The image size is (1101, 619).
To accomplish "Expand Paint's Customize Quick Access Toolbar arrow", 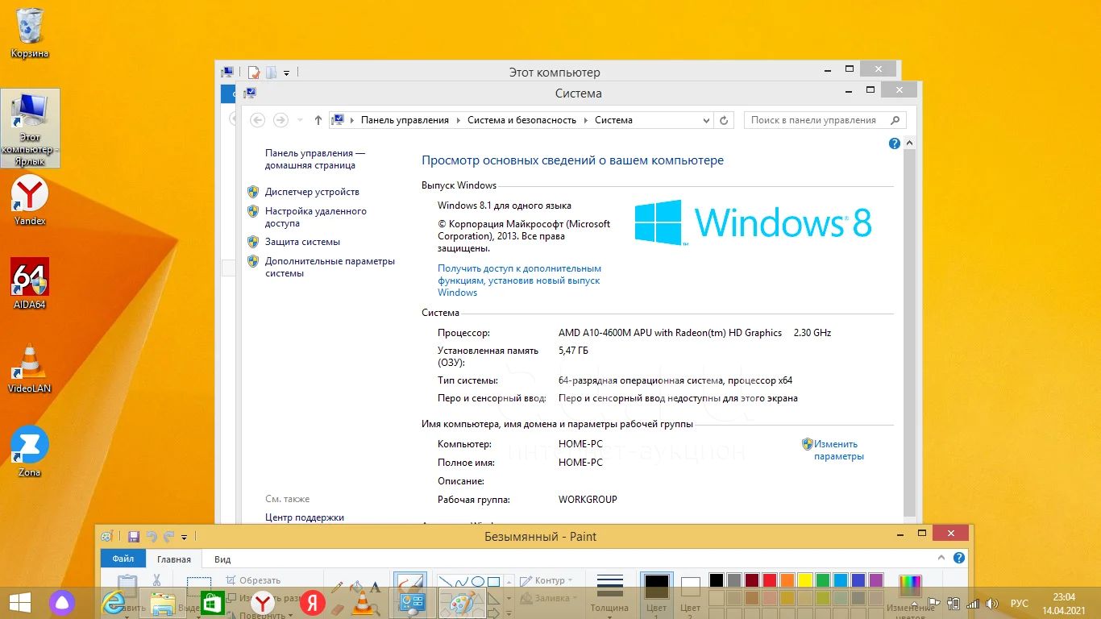I will 185,537.
